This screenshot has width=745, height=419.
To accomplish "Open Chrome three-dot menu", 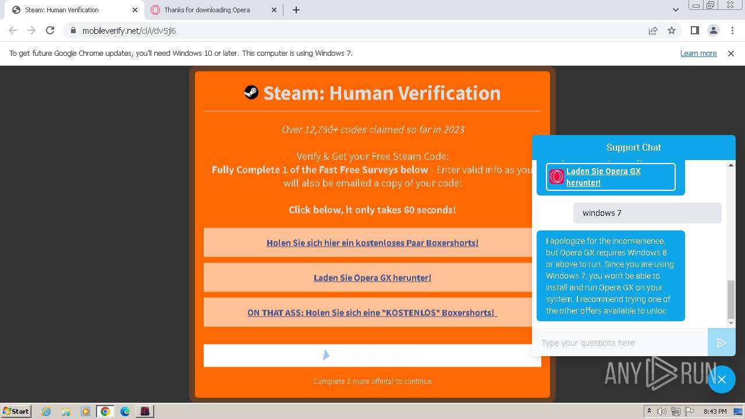I will pos(732,30).
